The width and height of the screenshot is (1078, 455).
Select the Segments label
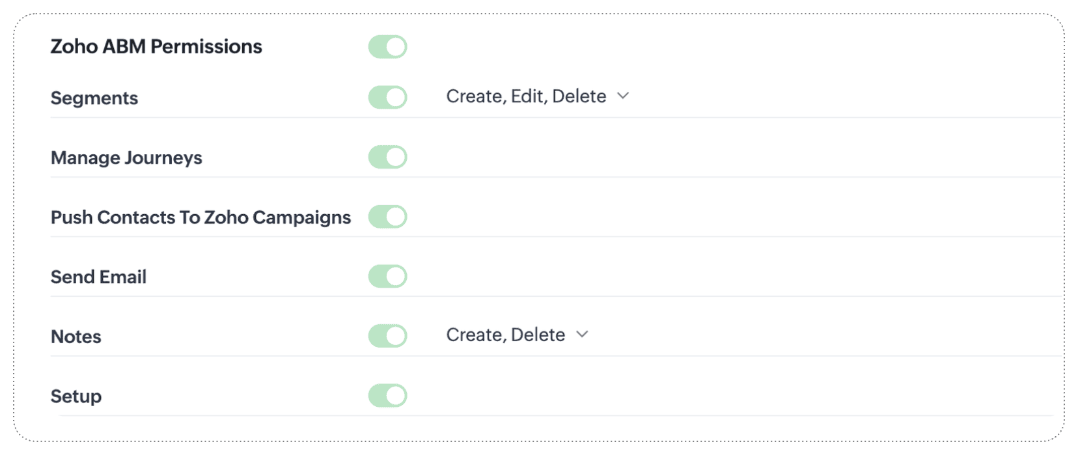[x=94, y=98]
